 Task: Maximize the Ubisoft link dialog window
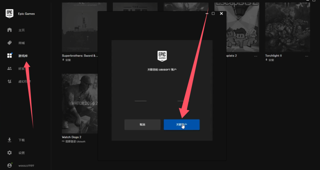coord(213,13)
